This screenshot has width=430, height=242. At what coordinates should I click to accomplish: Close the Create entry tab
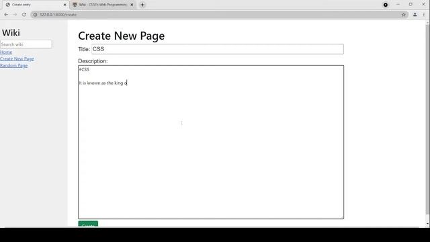click(x=64, y=5)
